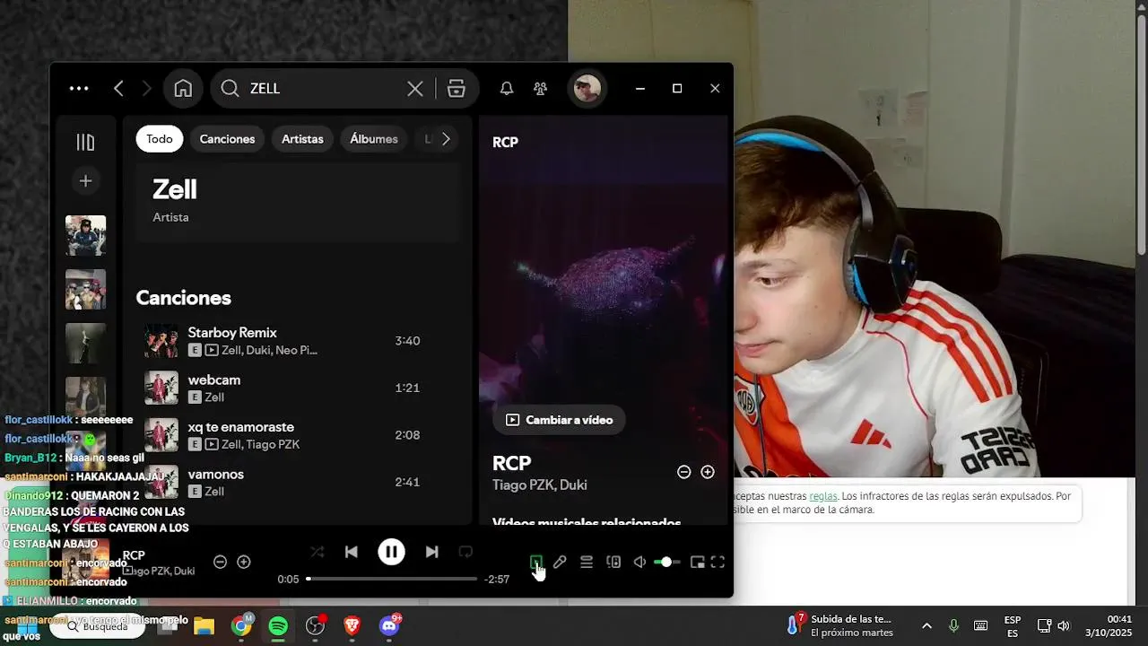The height and width of the screenshot is (646, 1148).
Task: Click plus icon next to RCP panel title
Action: pos(708,472)
